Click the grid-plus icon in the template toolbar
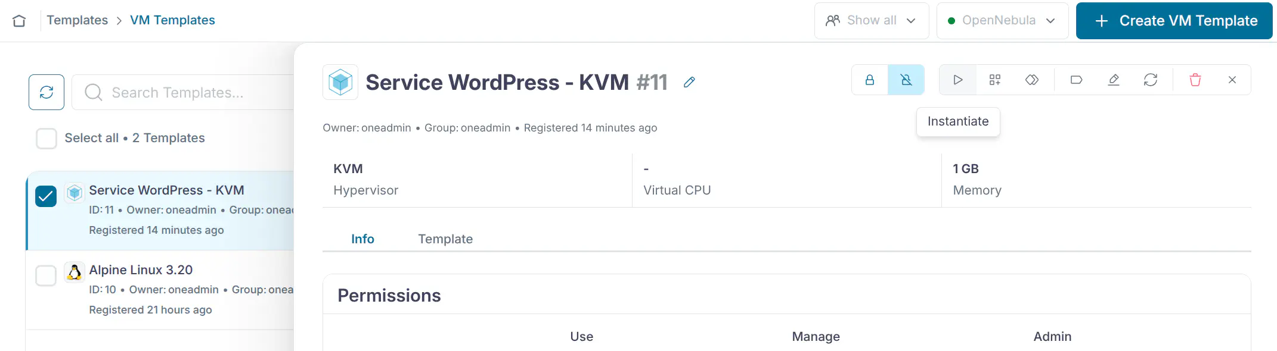This screenshot has height=351, width=1277. [x=995, y=80]
